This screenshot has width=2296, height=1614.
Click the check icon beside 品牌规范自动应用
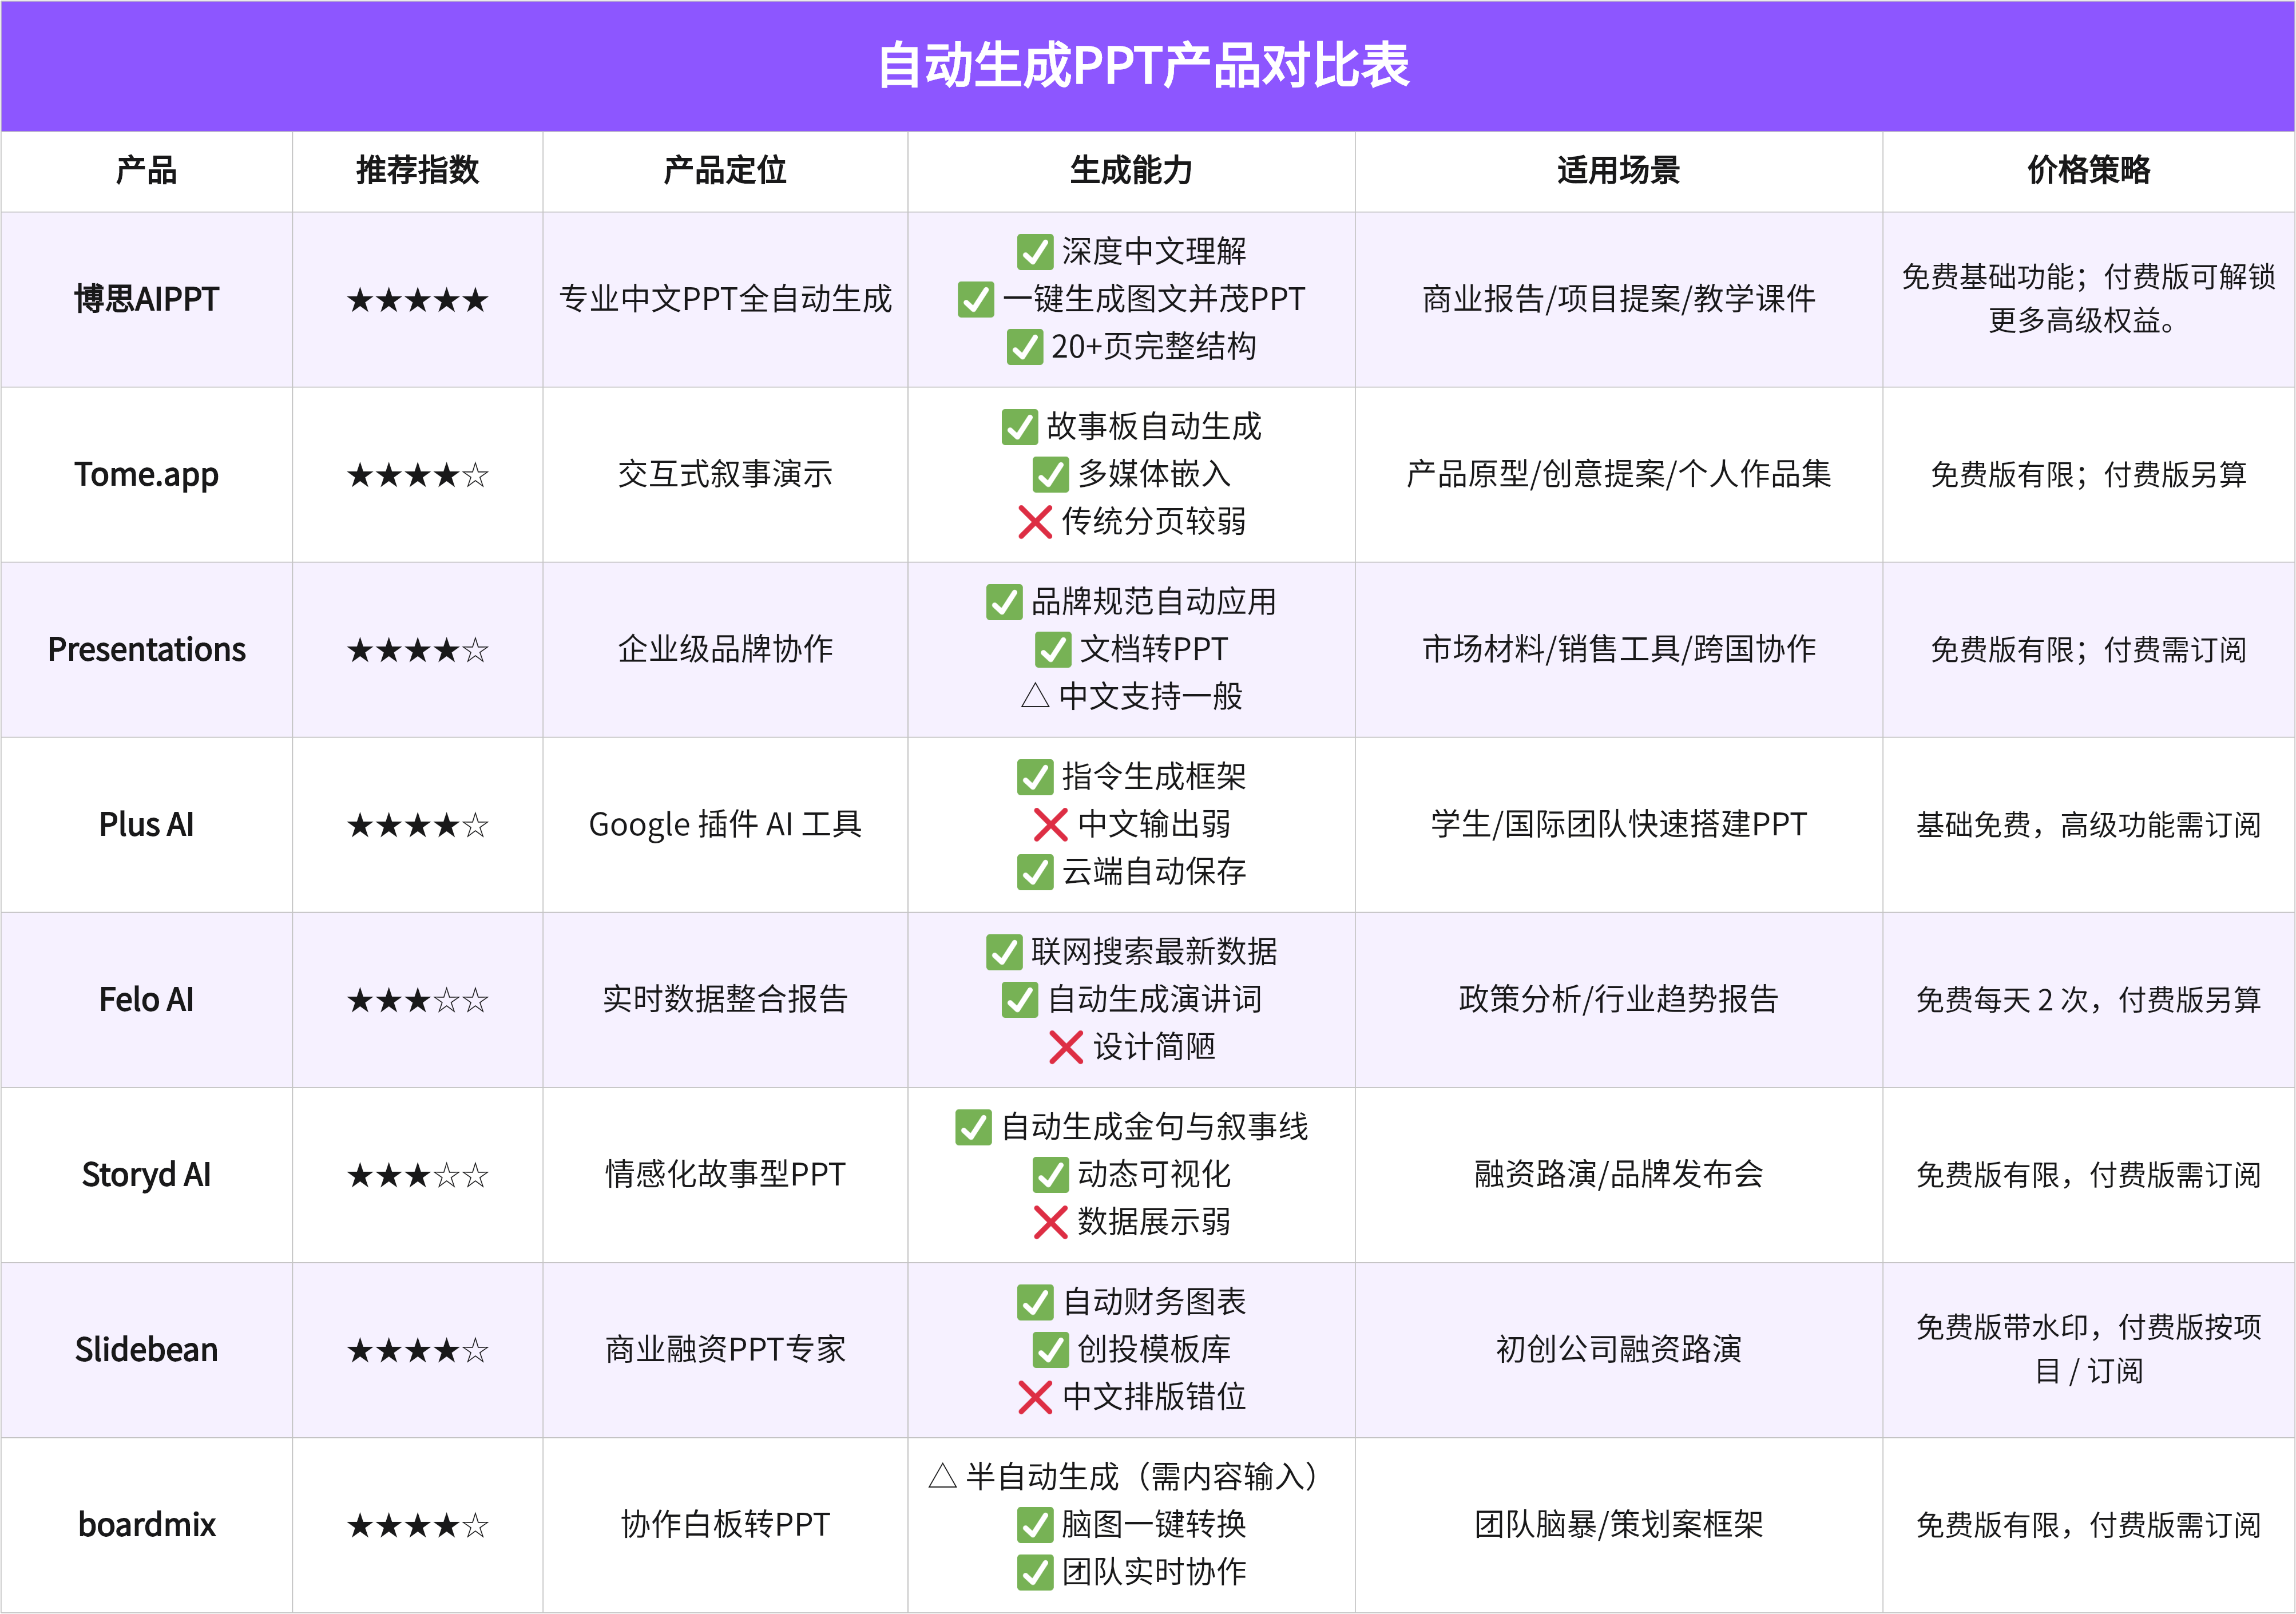(1004, 602)
